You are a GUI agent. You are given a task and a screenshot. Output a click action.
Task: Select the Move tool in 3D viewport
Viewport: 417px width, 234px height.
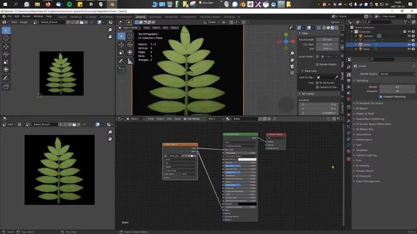coord(122,45)
